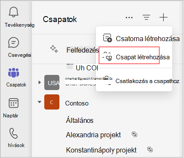Open the Konstantinápoly projekt channel
This screenshot has height=158, width=184.
[102, 150]
